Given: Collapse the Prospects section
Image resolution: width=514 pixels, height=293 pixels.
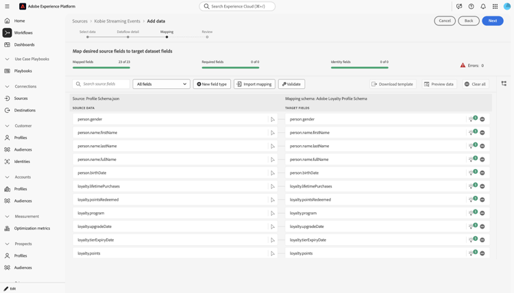Looking at the screenshot, I should point(7,244).
